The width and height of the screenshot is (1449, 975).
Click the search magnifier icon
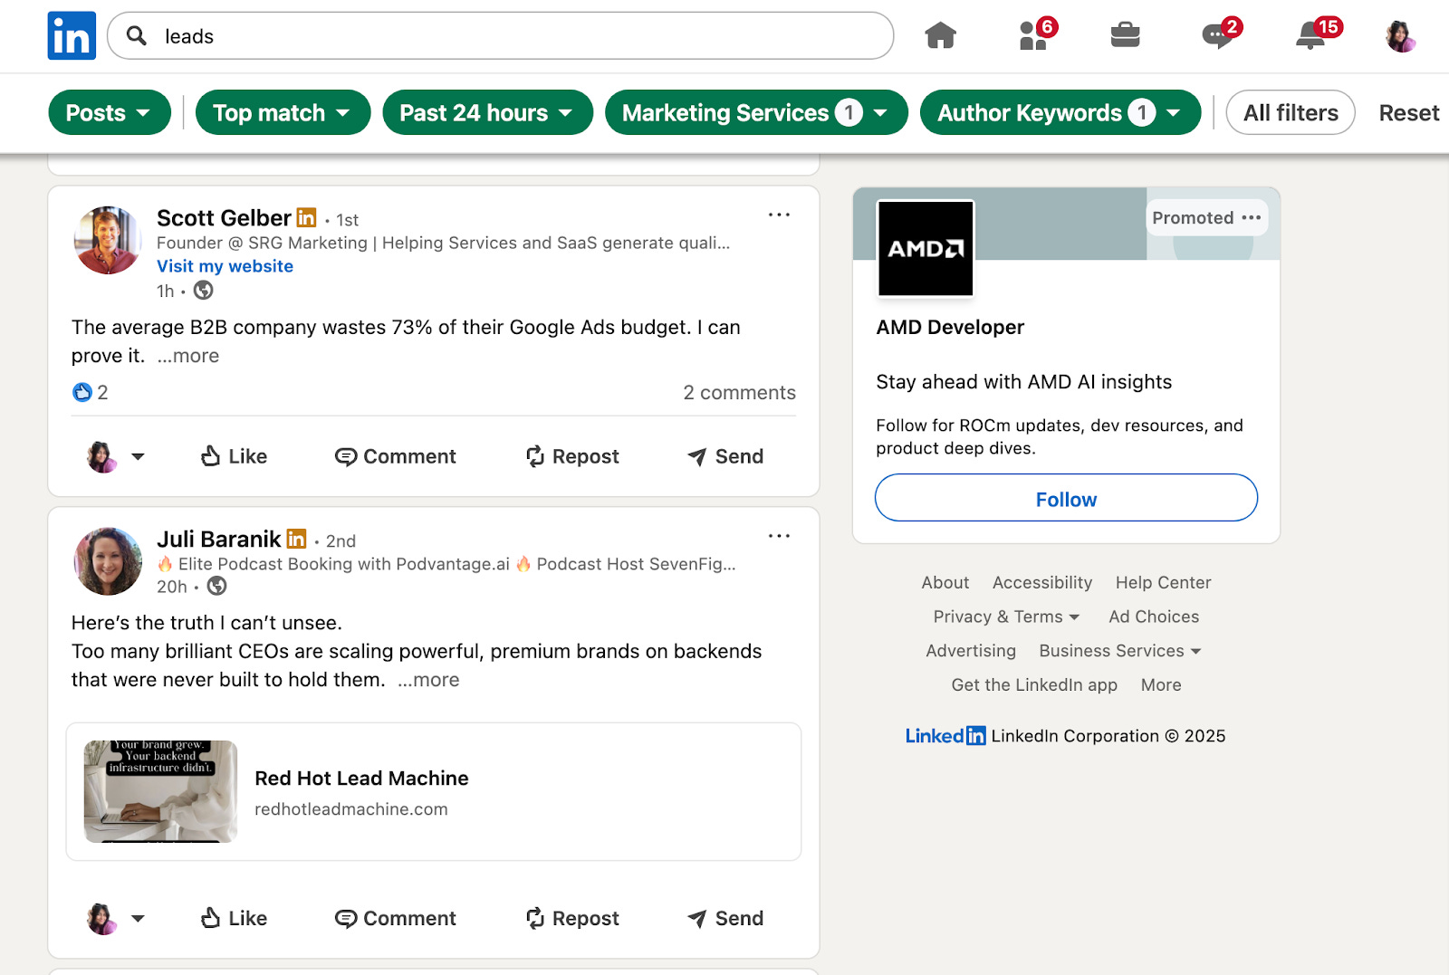(137, 35)
